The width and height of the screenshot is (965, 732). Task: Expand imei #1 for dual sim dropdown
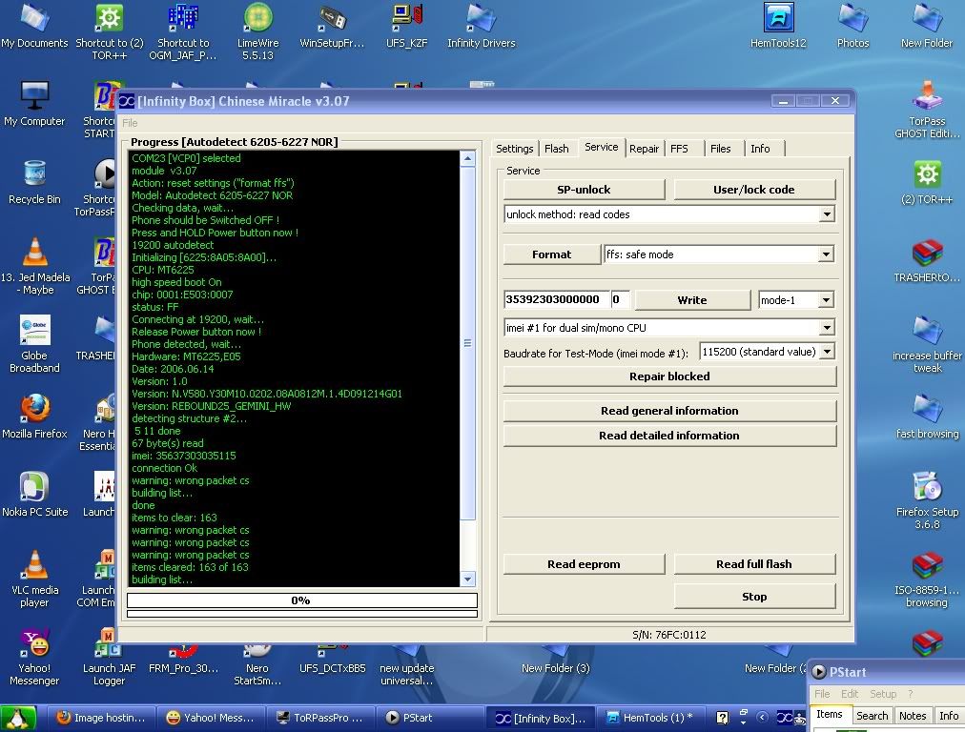pyautogui.click(x=827, y=328)
